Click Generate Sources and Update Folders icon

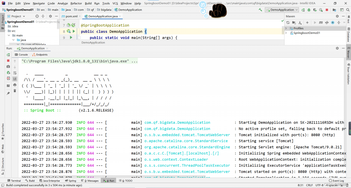click(294, 23)
